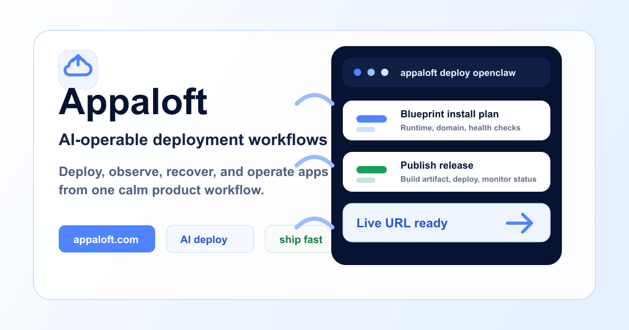Click the Appaloft cloud upload logo icon
Viewport: 629px width, 330px height.
[x=78, y=69]
